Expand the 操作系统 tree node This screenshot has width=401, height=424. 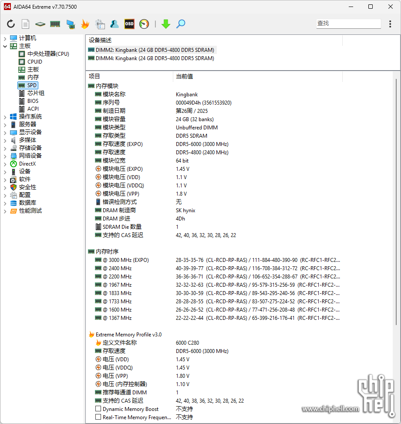(4, 116)
